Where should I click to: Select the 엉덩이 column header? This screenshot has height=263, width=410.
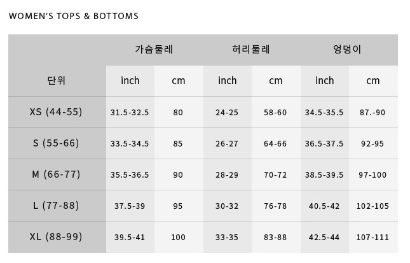coord(347,50)
